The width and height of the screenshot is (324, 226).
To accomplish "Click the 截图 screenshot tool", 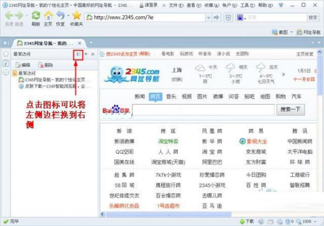I will click(x=280, y=32).
